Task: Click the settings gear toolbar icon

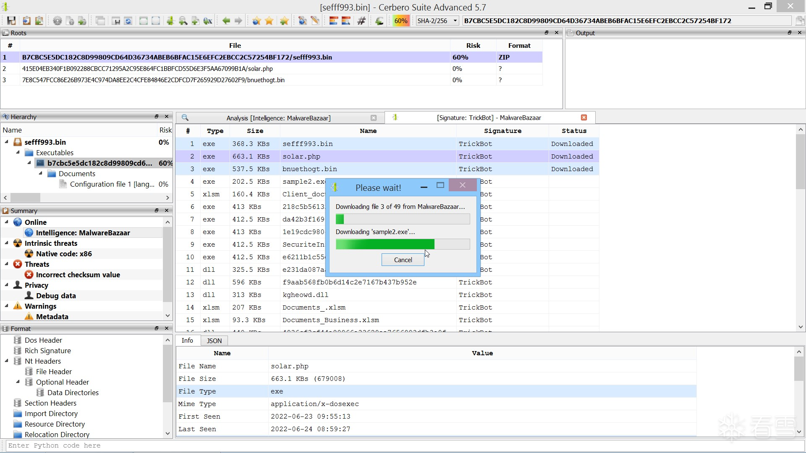Action: pos(58,21)
